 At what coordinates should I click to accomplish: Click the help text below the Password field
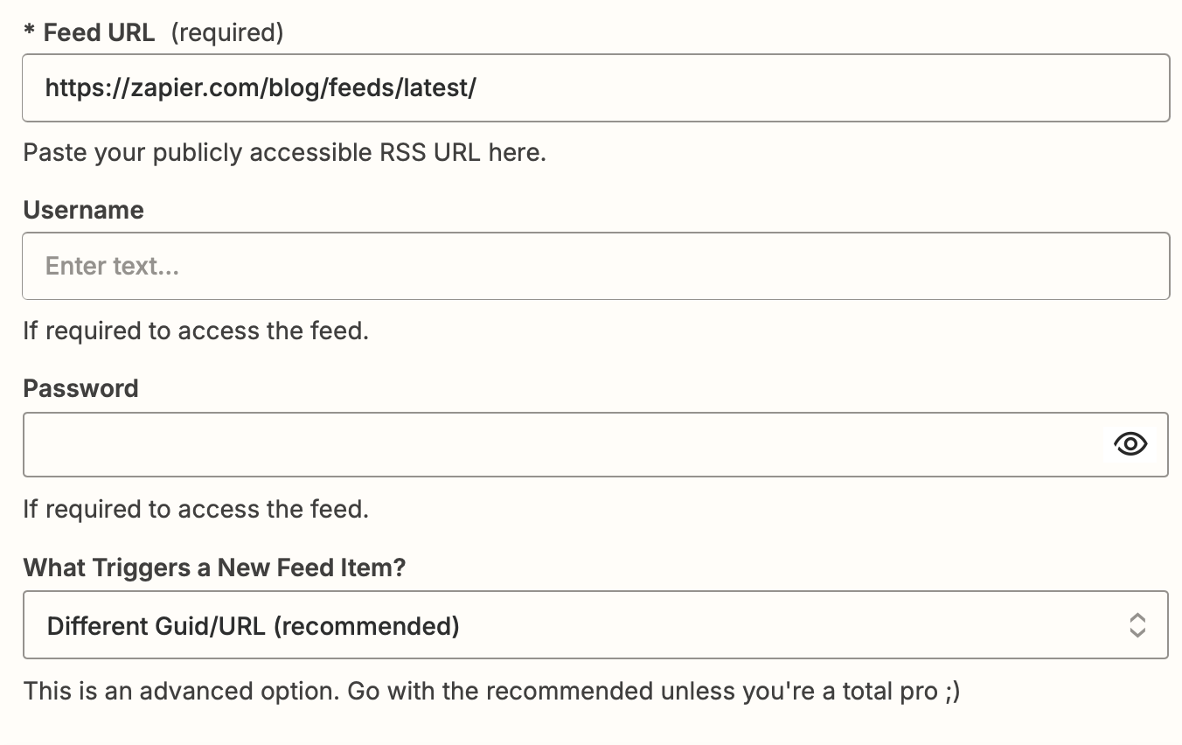[196, 509]
